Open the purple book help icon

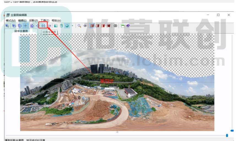[128, 26]
